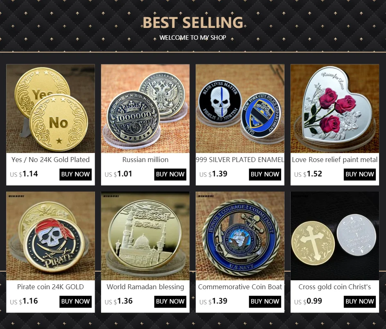Click BUY NOW for Yes / No coin
The height and width of the screenshot is (329, 386).
pos(75,174)
